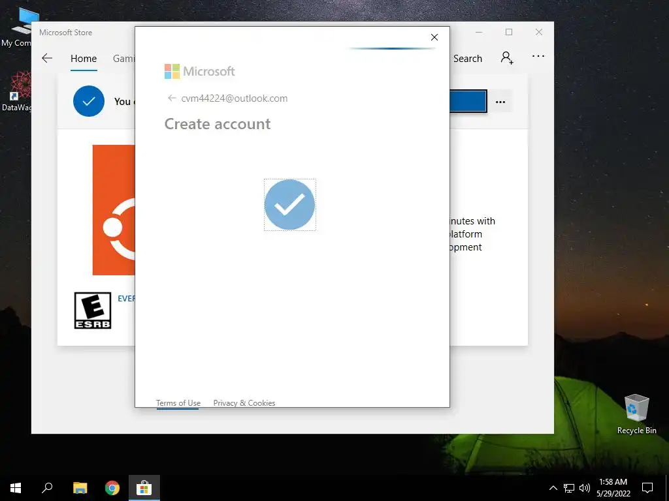The width and height of the screenshot is (669, 501).
Task: Open Search in Microsoft Store
Action: pyautogui.click(x=468, y=59)
